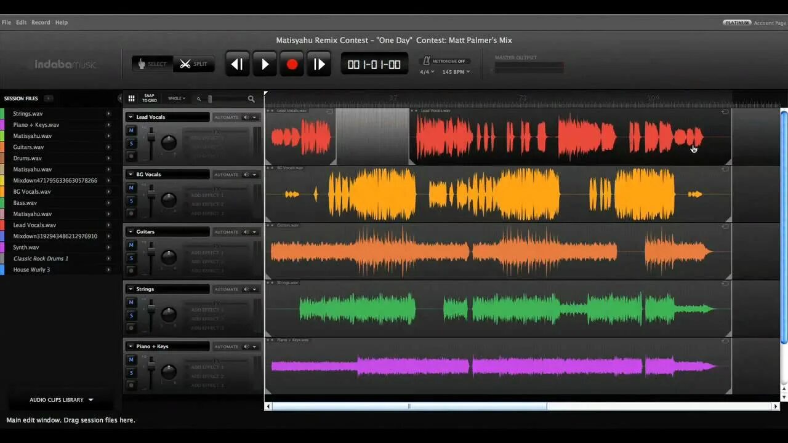Click the small zoom-out magnifier icon
The height and width of the screenshot is (443, 788).
click(198, 99)
